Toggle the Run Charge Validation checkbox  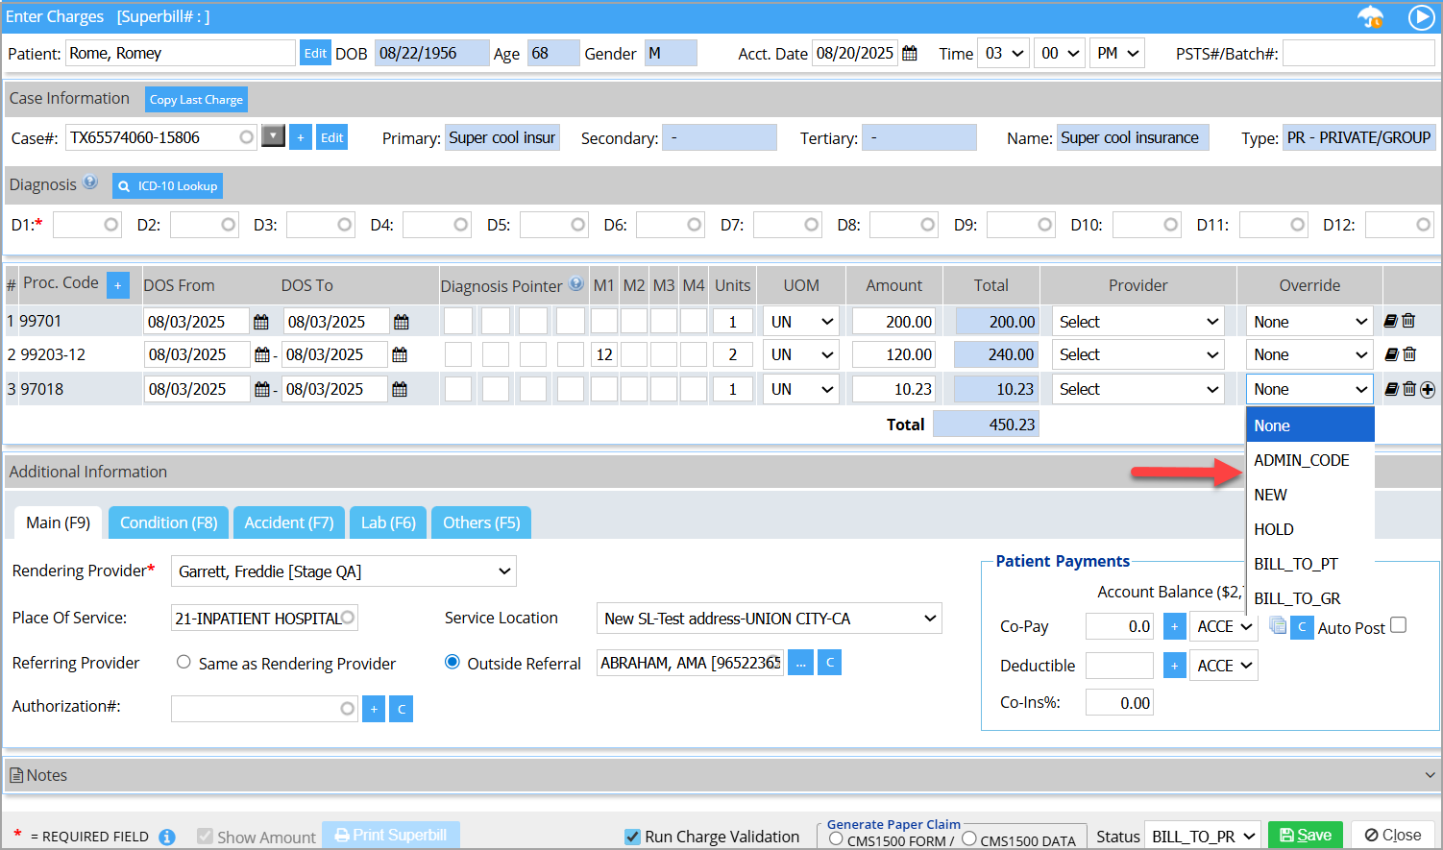632,837
